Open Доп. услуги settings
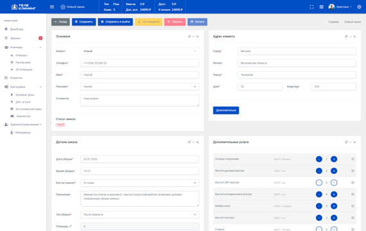366x231 pixels. tap(23, 102)
